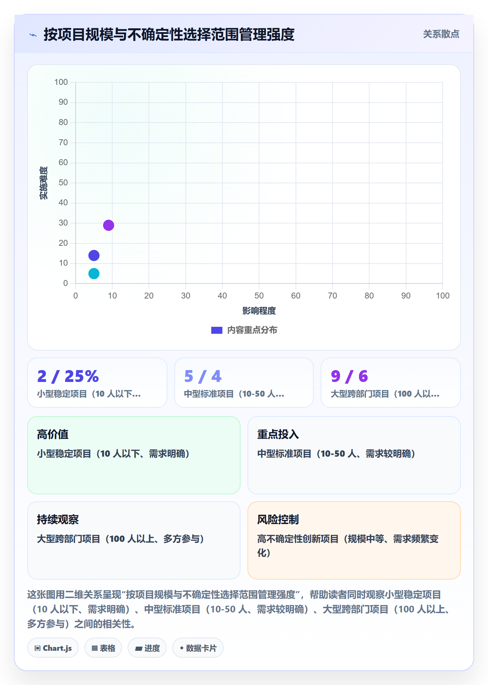Screen dimensions: 488x685
Task: Click the "持续观察" quadrant heading
Action: point(58,520)
